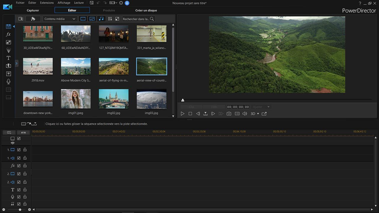
Task: Disable video track 1 checkbox
Action: 19,150
